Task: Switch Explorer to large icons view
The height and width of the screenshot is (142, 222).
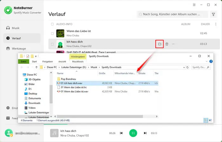Action: 210,120
